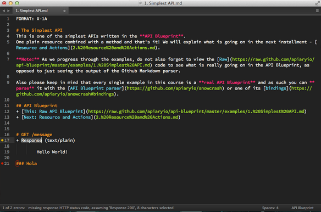Close tab via unsaved dot indicator
This screenshot has width=321, height=212.
pos(64,11)
